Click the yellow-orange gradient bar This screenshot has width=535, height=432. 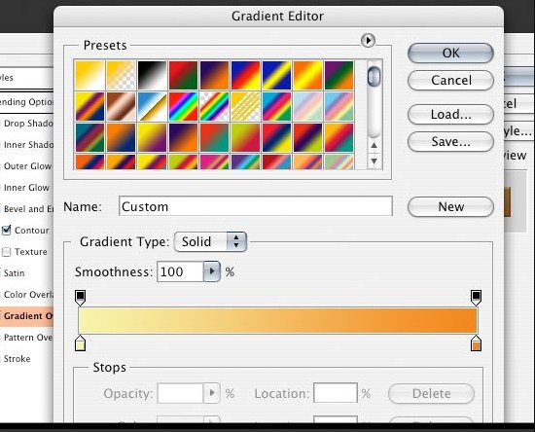pyautogui.click(x=278, y=320)
